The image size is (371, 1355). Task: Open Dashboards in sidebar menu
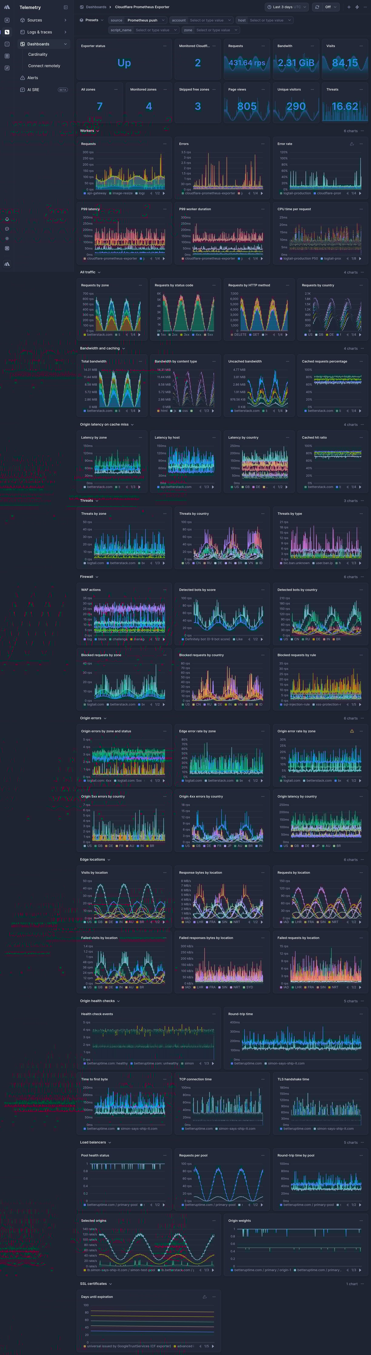click(x=44, y=44)
